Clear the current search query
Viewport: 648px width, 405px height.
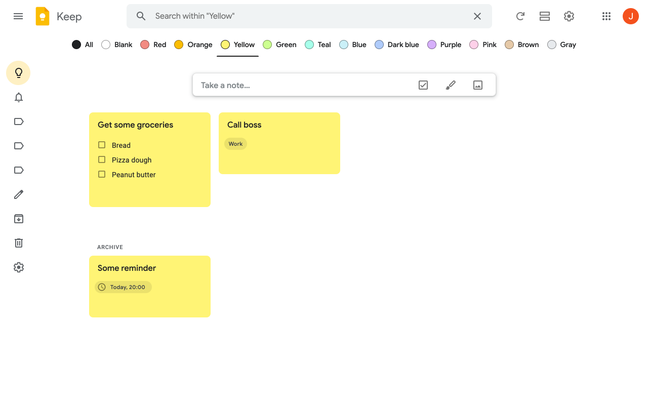(x=477, y=16)
